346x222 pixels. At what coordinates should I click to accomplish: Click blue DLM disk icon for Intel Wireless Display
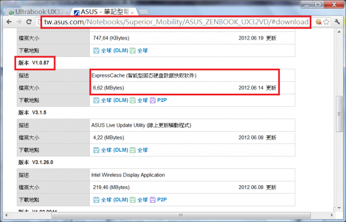tap(96, 200)
